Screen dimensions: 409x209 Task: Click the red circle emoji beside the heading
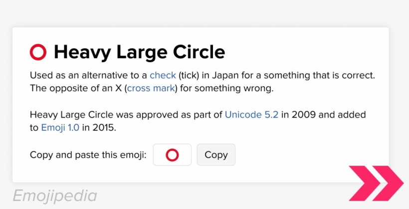(38, 51)
